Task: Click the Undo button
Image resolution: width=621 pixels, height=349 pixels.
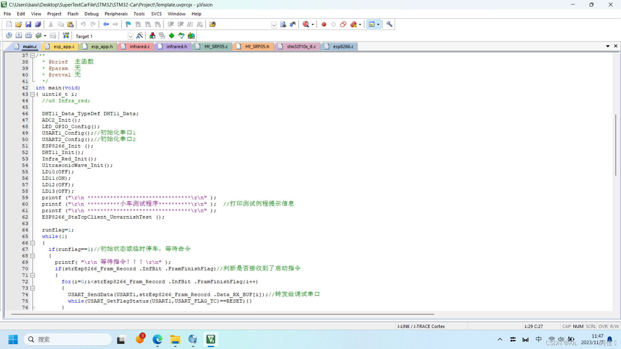Action: [83, 24]
